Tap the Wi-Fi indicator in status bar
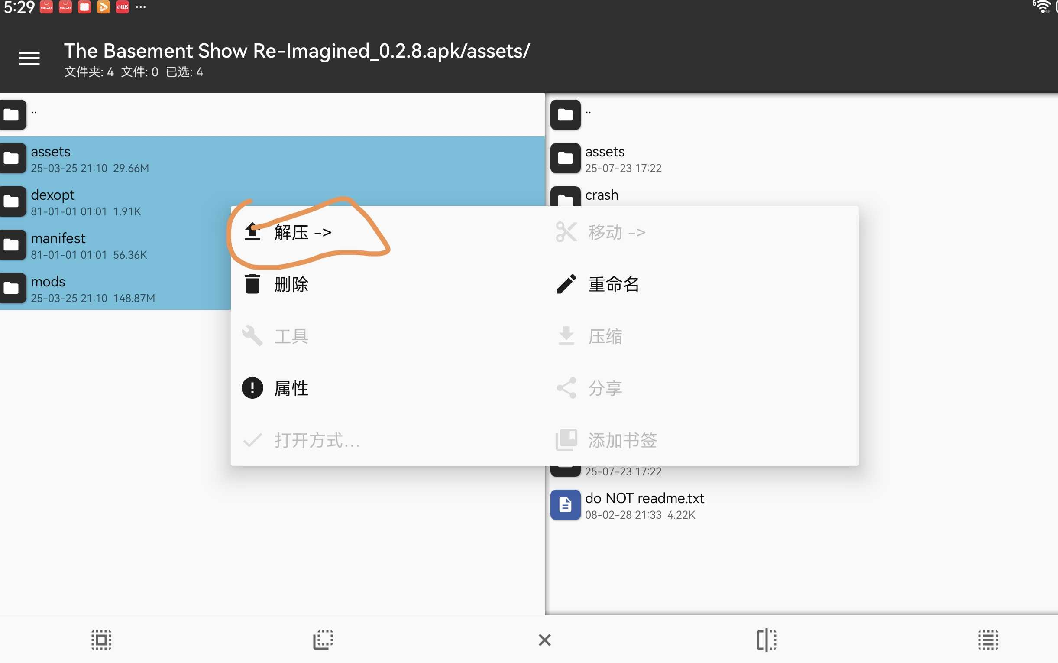This screenshot has height=663, width=1058. tap(1042, 6)
